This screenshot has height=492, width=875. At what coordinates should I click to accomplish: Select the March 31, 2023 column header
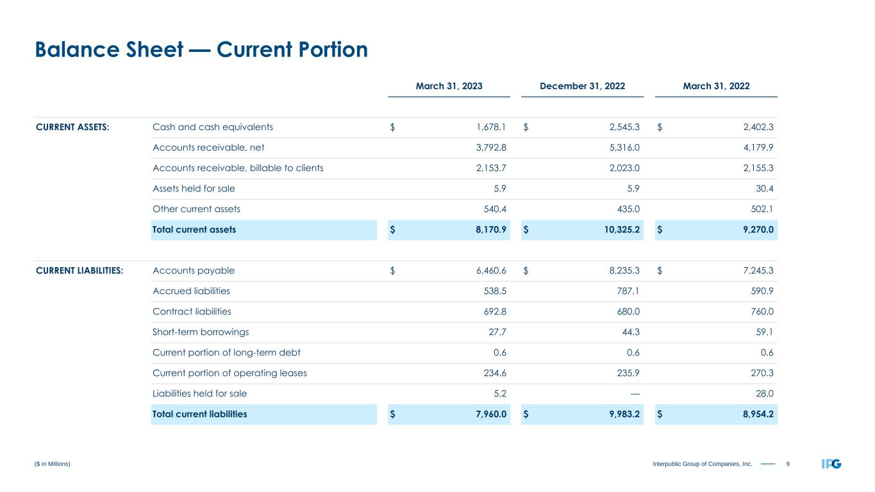click(x=449, y=86)
